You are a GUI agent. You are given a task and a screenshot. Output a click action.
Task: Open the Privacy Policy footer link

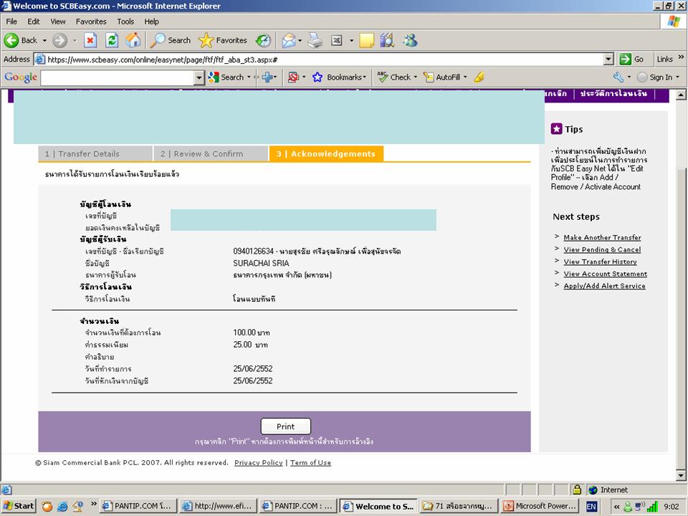[259, 463]
